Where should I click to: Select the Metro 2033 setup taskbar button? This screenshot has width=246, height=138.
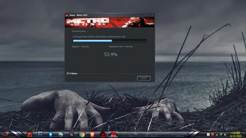click(113, 135)
